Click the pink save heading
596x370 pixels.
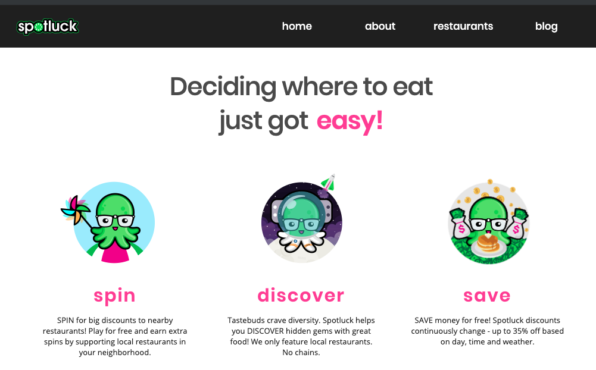tap(487, 296)
